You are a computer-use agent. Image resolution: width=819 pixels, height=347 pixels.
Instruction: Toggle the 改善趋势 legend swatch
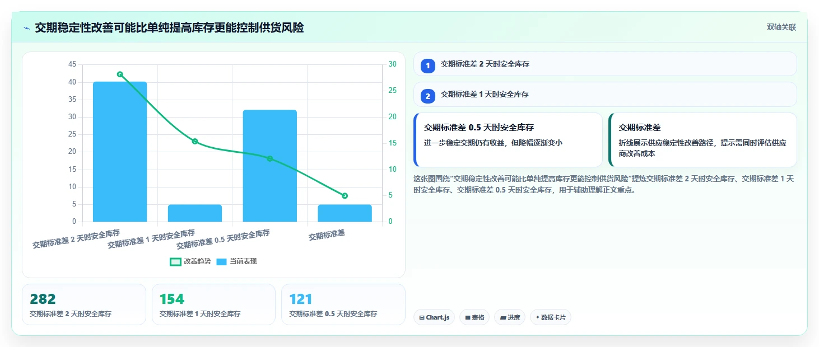point(175,261)
